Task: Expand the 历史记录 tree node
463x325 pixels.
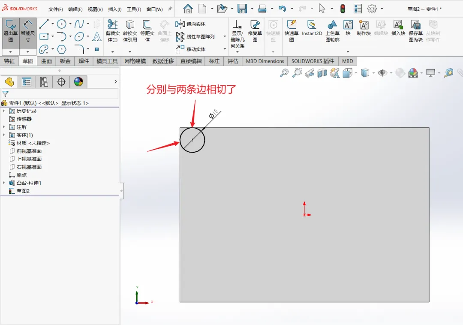Action: [4, 111]
